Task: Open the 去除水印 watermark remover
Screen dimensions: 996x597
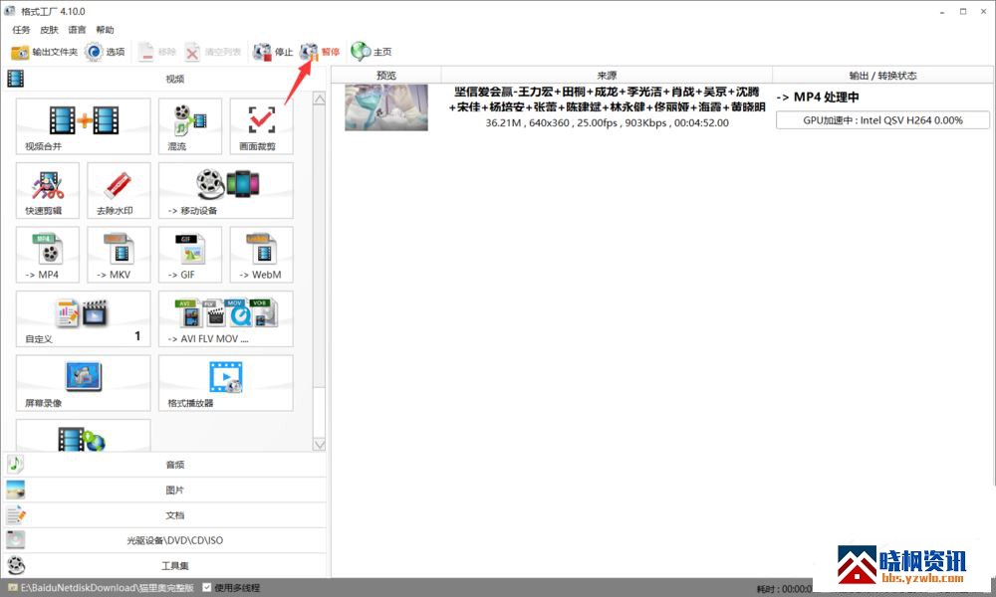Action: (119, 190)
